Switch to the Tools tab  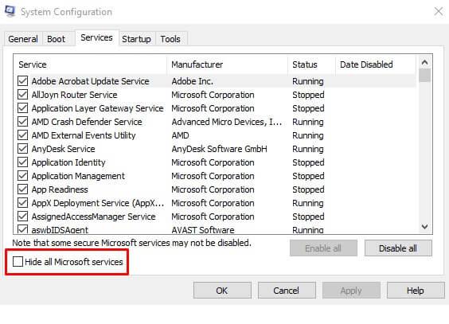pos(170,39)
